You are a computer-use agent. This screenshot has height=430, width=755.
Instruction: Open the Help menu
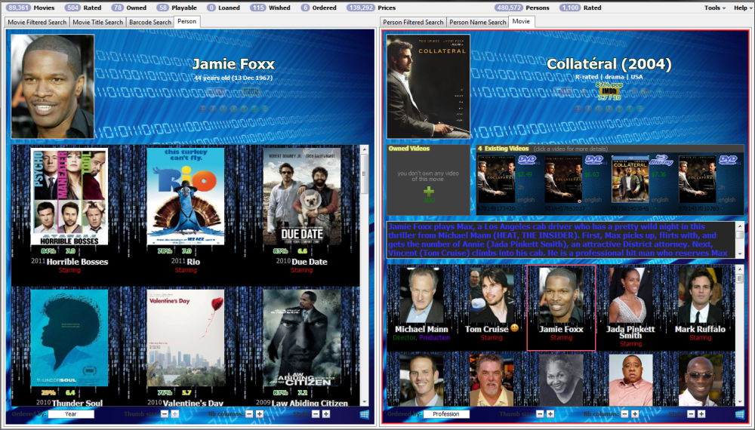coord(742,8)
